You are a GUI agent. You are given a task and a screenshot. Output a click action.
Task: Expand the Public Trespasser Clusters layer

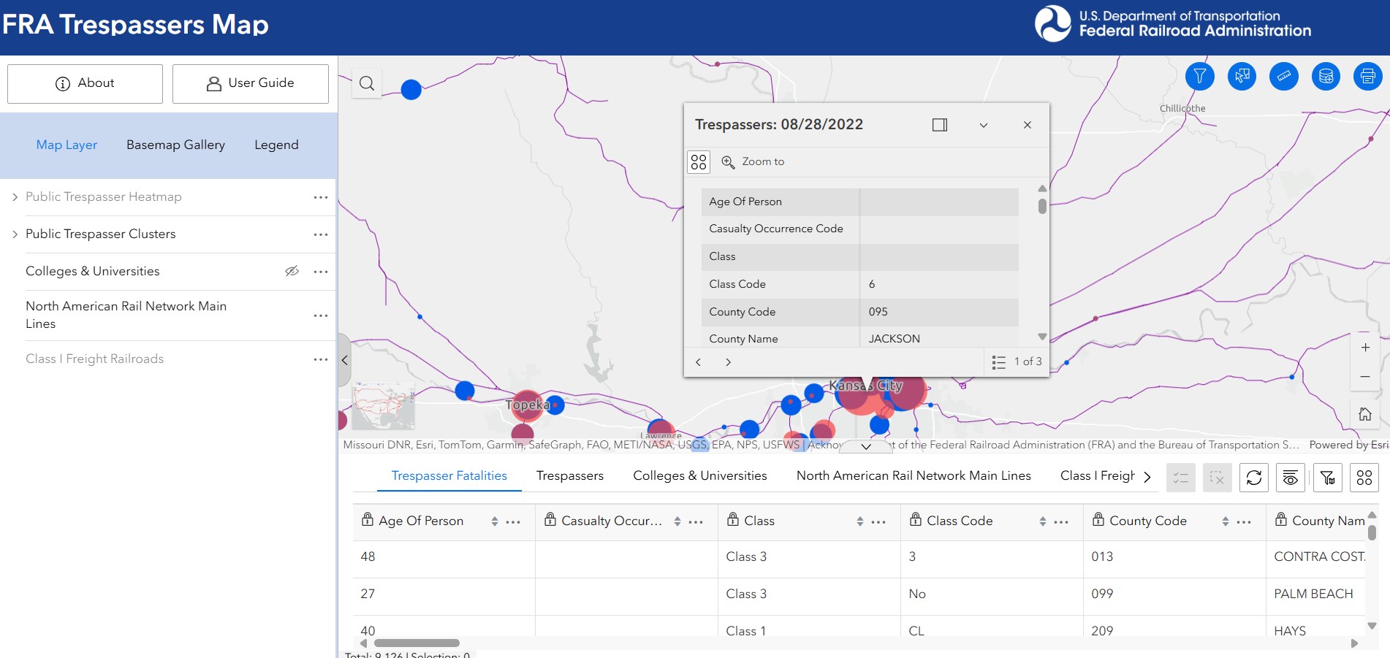point(15,234)
